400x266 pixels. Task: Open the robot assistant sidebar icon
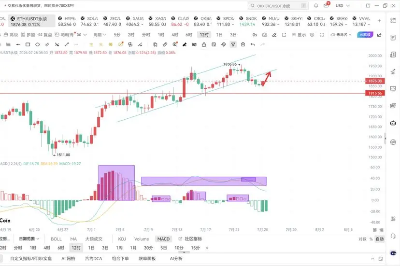[x=393, y=123]
